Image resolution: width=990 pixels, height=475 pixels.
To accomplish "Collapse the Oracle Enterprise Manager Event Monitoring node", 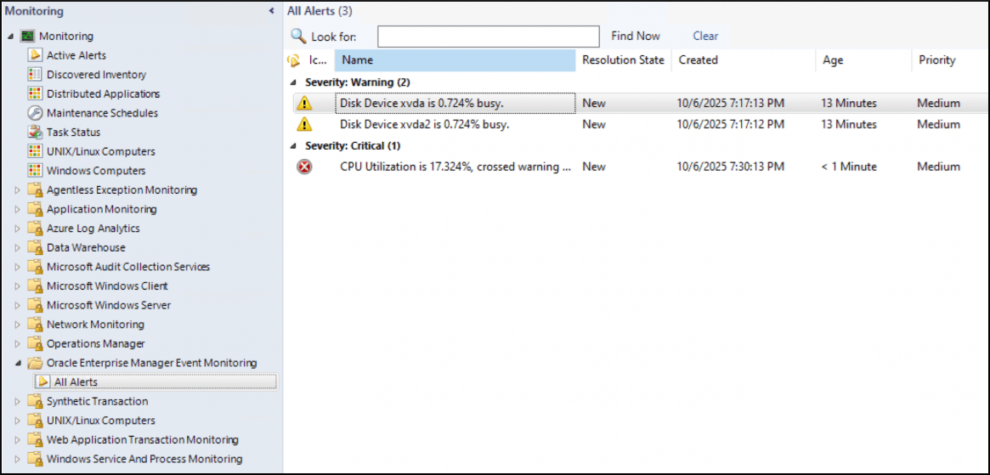I will (18, 363).
